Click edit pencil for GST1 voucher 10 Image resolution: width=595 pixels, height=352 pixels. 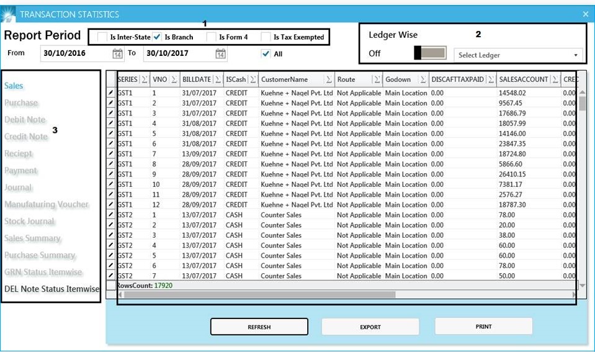(x=111, y=184)
